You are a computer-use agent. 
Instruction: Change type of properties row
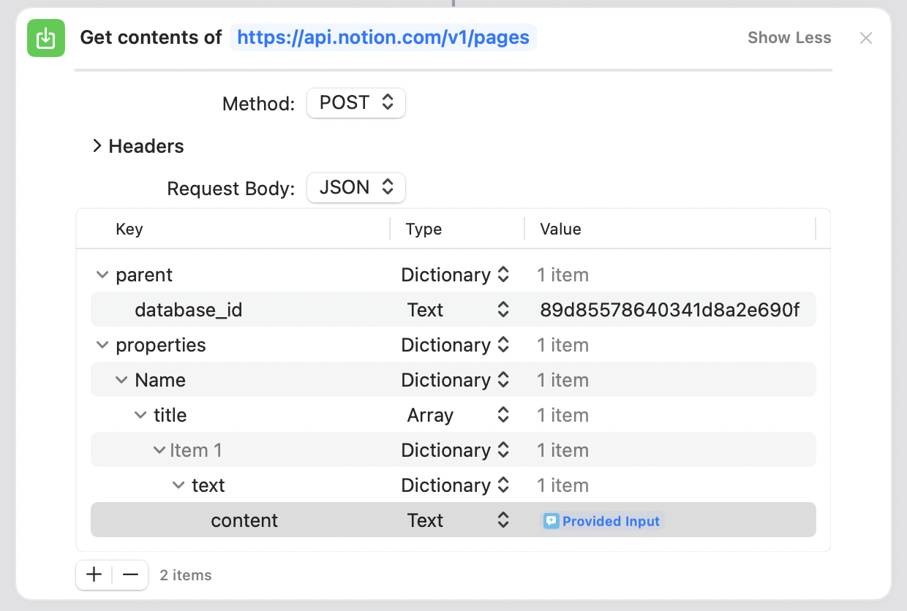coord(455,346)
